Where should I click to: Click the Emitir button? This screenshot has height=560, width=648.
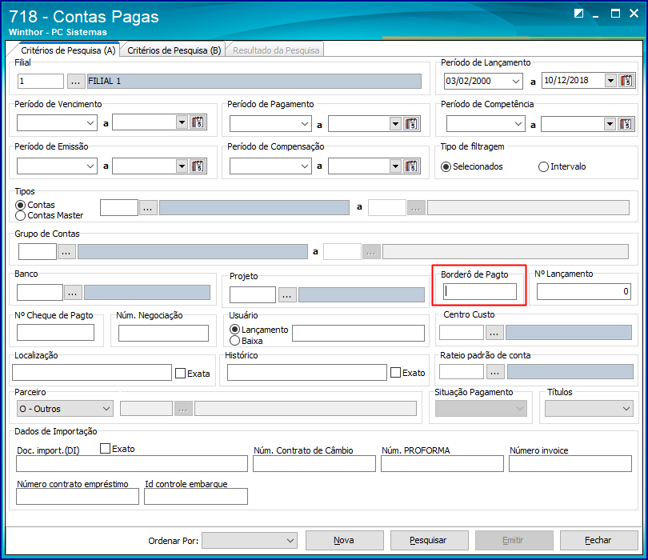(514, 540)
